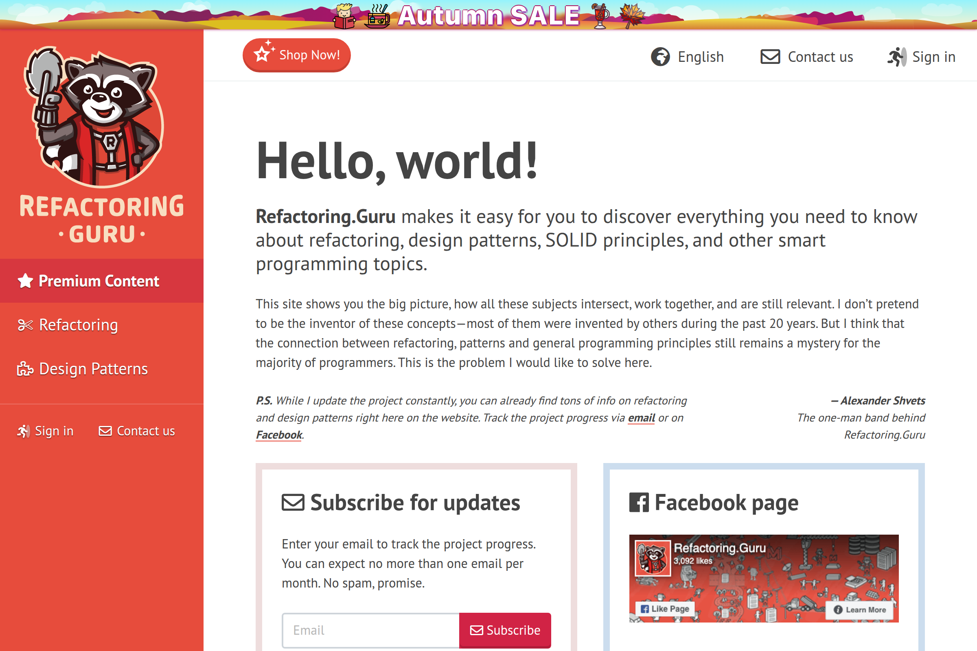
Task: Click the Facebook page heading text
Action: pyautogui.click(x=727, y=503)
